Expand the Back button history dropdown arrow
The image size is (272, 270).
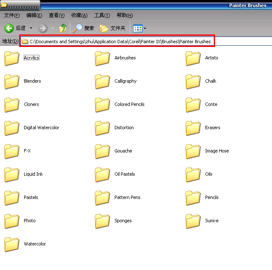[31, 28]
